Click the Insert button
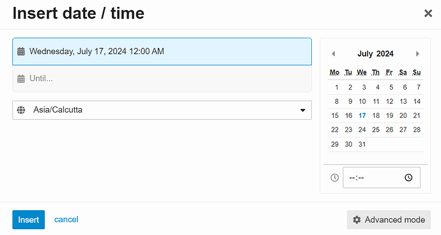Screen dimensions: 441x235 28,220
